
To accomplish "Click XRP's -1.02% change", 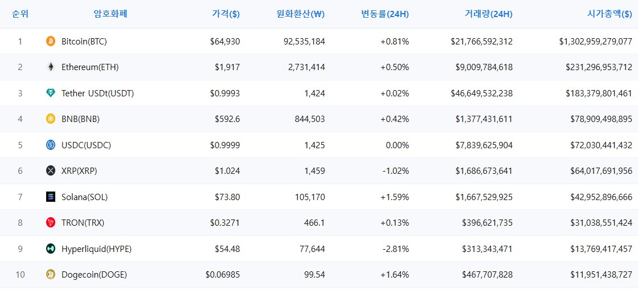I will tap(396, 171).
